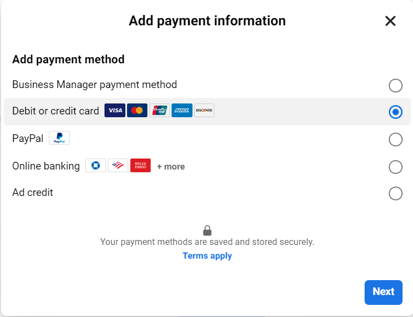Viewport: 413px width, 317px height.
Task: Click the UnionPay card icon
Action: pyautogui.click(x=159, y=111)
